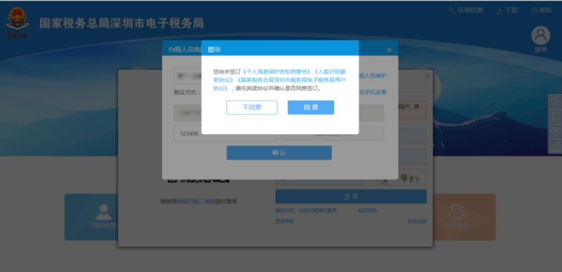Click the 环境检测 magnifier icon
The width and height of the screenshot is (562, 272).
[x=452, y=11]
